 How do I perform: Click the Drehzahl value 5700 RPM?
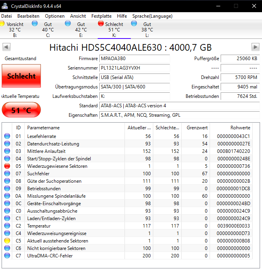[240, 77]
